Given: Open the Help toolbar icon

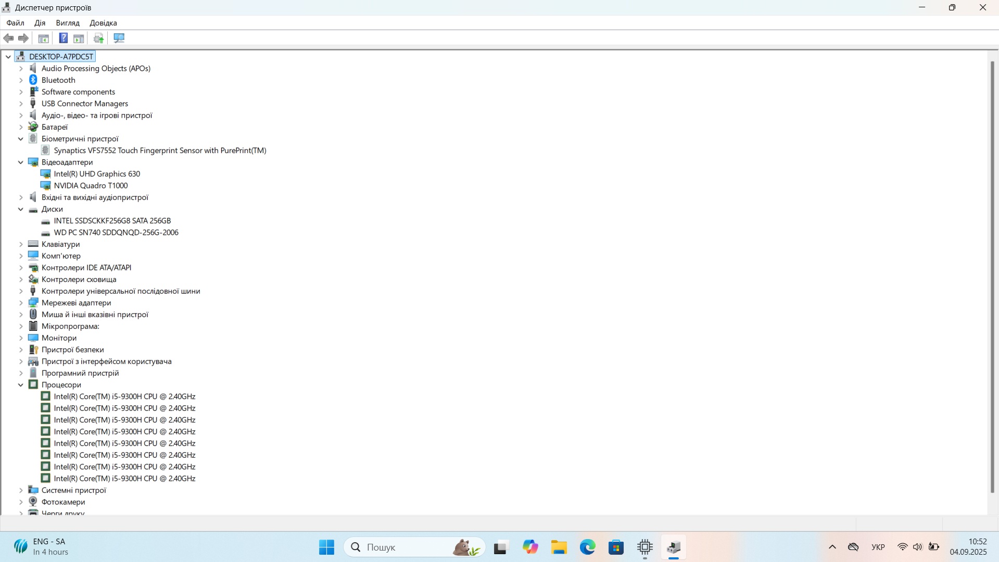Looking at the screenshot, I should coord(64,38).
